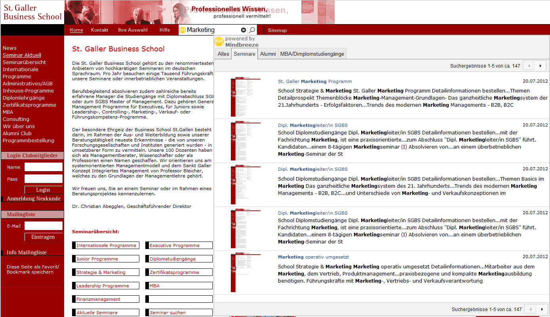Screen dimensions: 550x317
Task: Open the Marketing operativ umgesetzt result
Action: (313, 257)
